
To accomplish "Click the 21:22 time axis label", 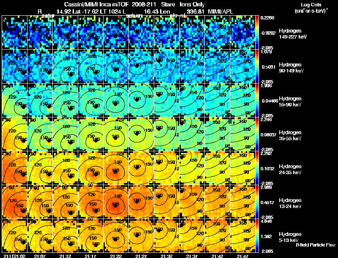I will 116,256.
